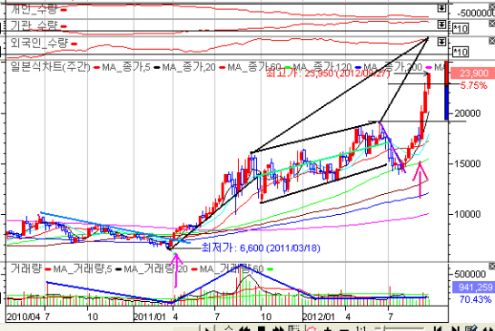
Task: Click the 1:1 reset zoom button
Action: click(x=361, y=329)
